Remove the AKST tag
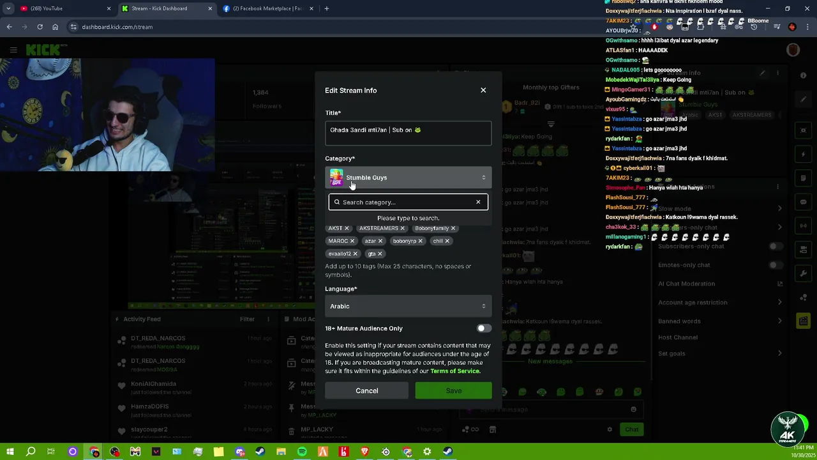The width and height of the screenshot is (817, 460). click(347, 228)
